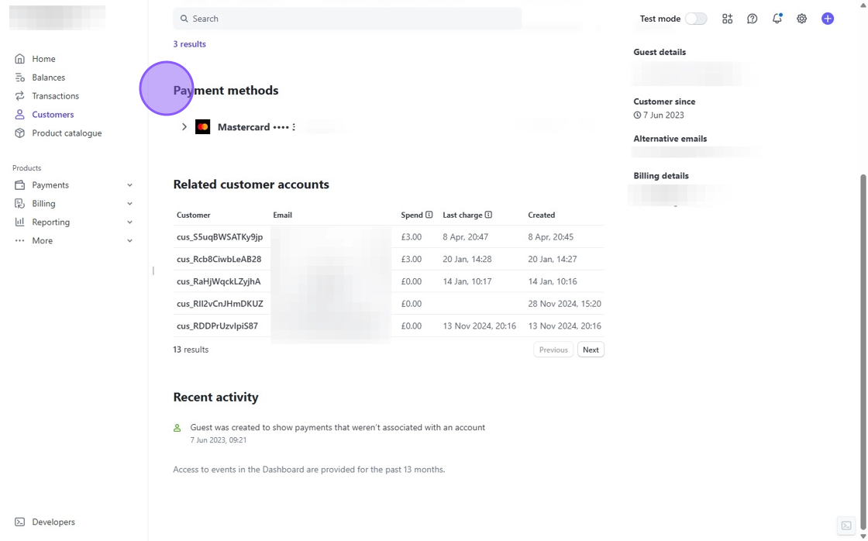Image resolution: width=868 pixels, height=541 pixels.
Task: Open Mastercard more options menu
Action: [294, 127]
